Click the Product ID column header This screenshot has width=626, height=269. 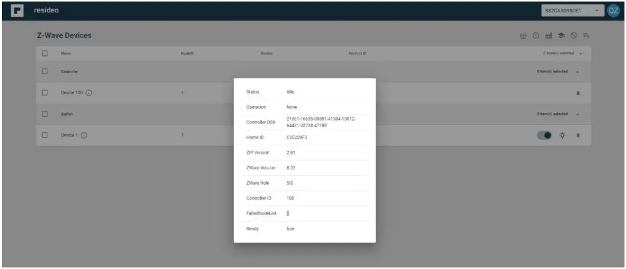(x=357, y=53)
